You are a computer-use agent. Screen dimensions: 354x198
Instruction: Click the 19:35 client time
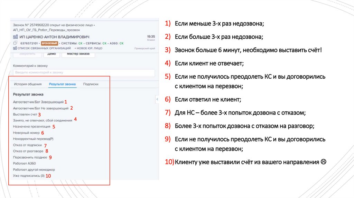coord(151,37)
